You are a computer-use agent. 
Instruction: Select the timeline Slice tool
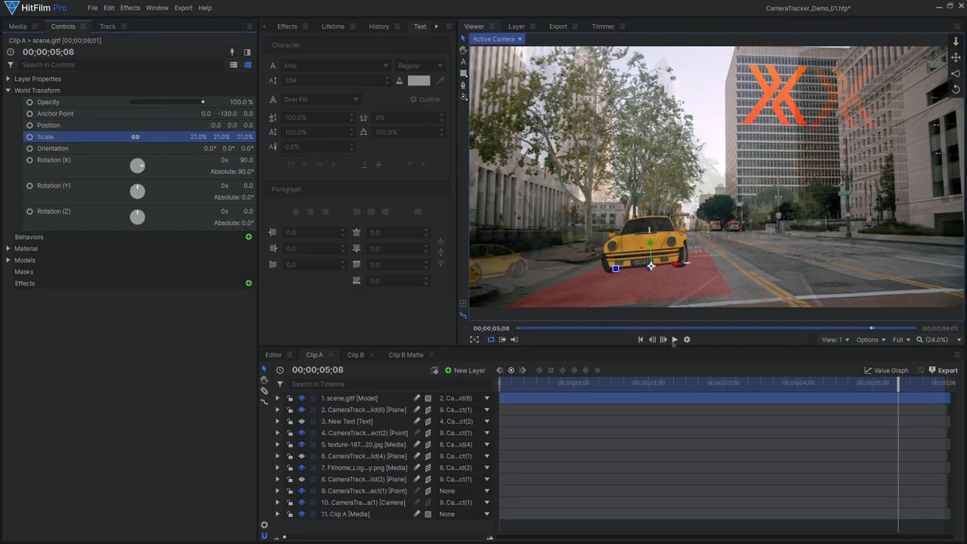pos(264,391)
